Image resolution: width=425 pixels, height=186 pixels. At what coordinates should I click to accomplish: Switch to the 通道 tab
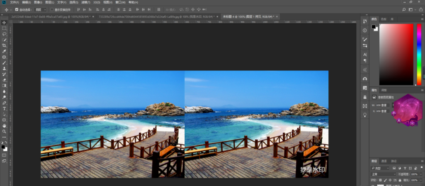click(384, 161)
